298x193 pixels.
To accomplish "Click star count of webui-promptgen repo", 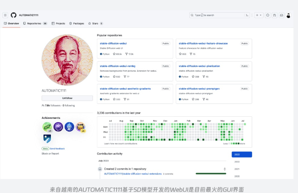I will (195, 99).
